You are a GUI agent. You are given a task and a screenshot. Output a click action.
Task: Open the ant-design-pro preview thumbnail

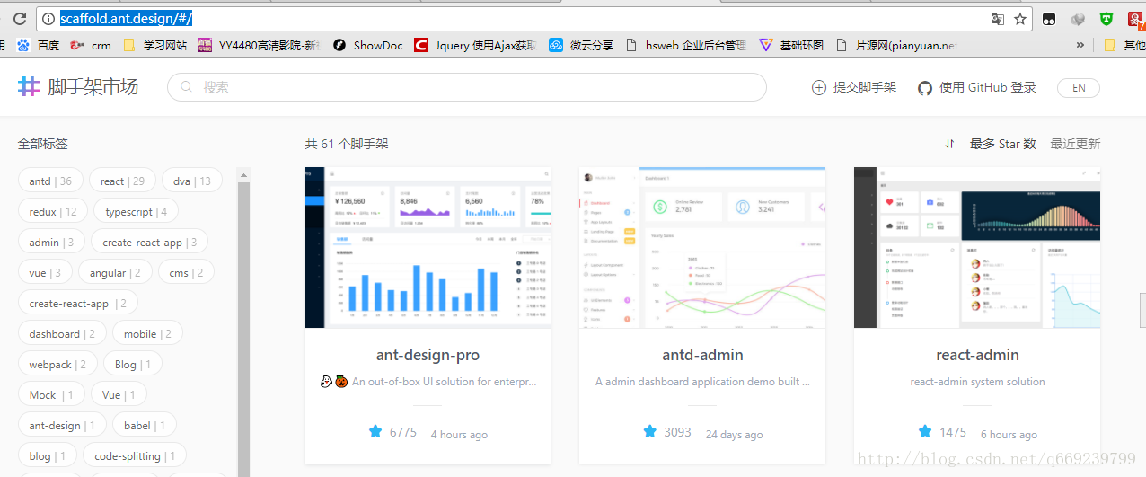click(428, 247)
